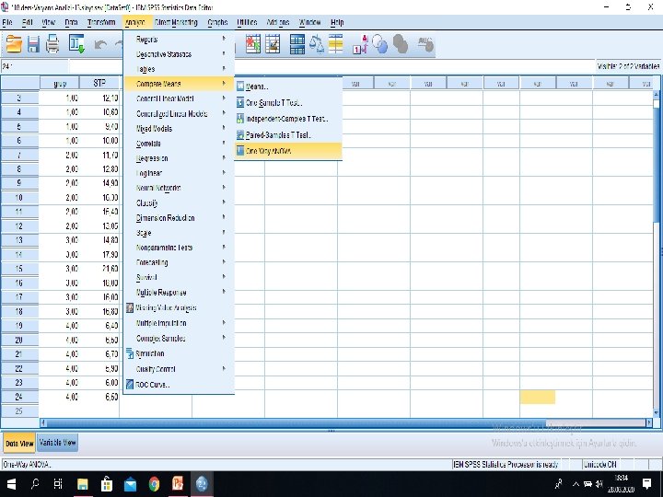Open the Graphs menu

(x=217, y=22)
